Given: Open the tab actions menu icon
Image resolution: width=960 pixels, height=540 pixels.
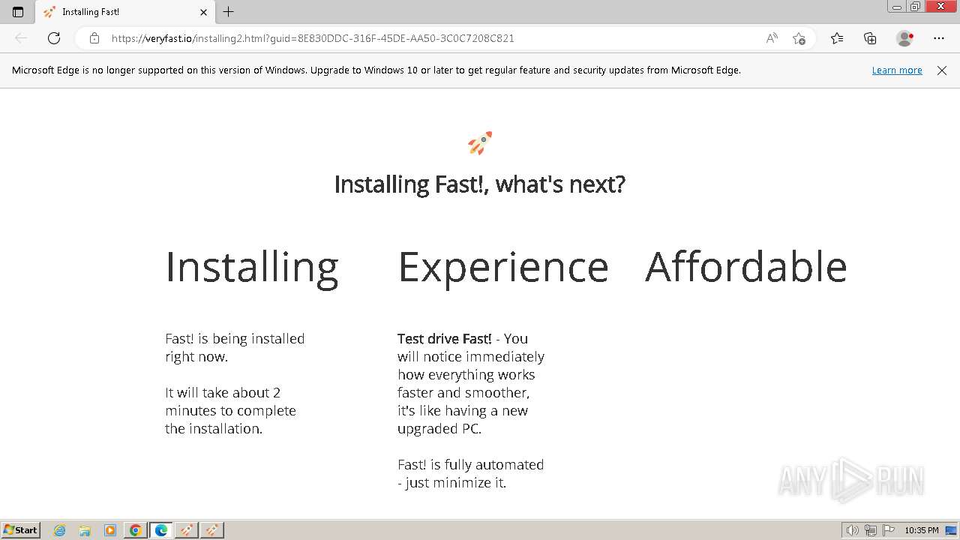Looking at the screenshot, I should [18, 12].
